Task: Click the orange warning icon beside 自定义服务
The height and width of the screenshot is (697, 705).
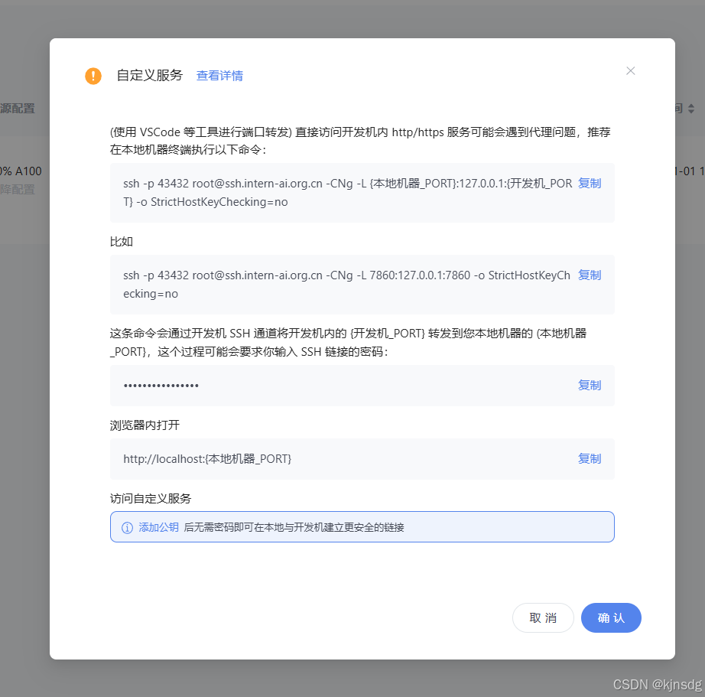Action: (x=93, y=76)
